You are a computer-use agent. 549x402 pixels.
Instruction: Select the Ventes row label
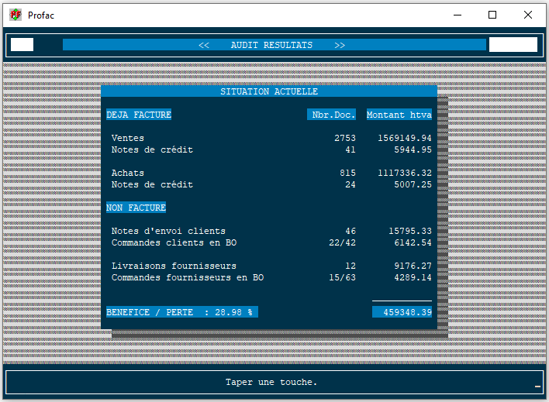(x=128, y=138)
